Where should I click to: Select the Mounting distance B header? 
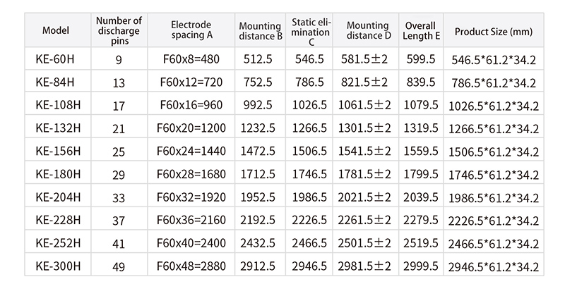click(261, 31)
